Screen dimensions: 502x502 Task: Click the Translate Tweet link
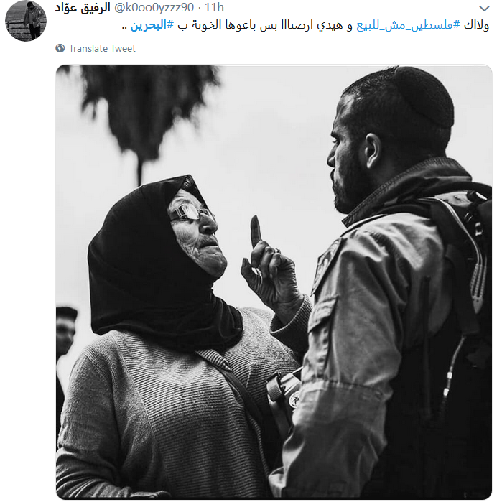pyautogui.click(x=102, y=48)
